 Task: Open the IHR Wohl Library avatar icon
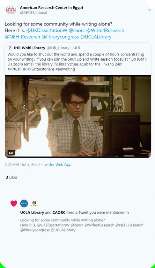pos(10,48)
